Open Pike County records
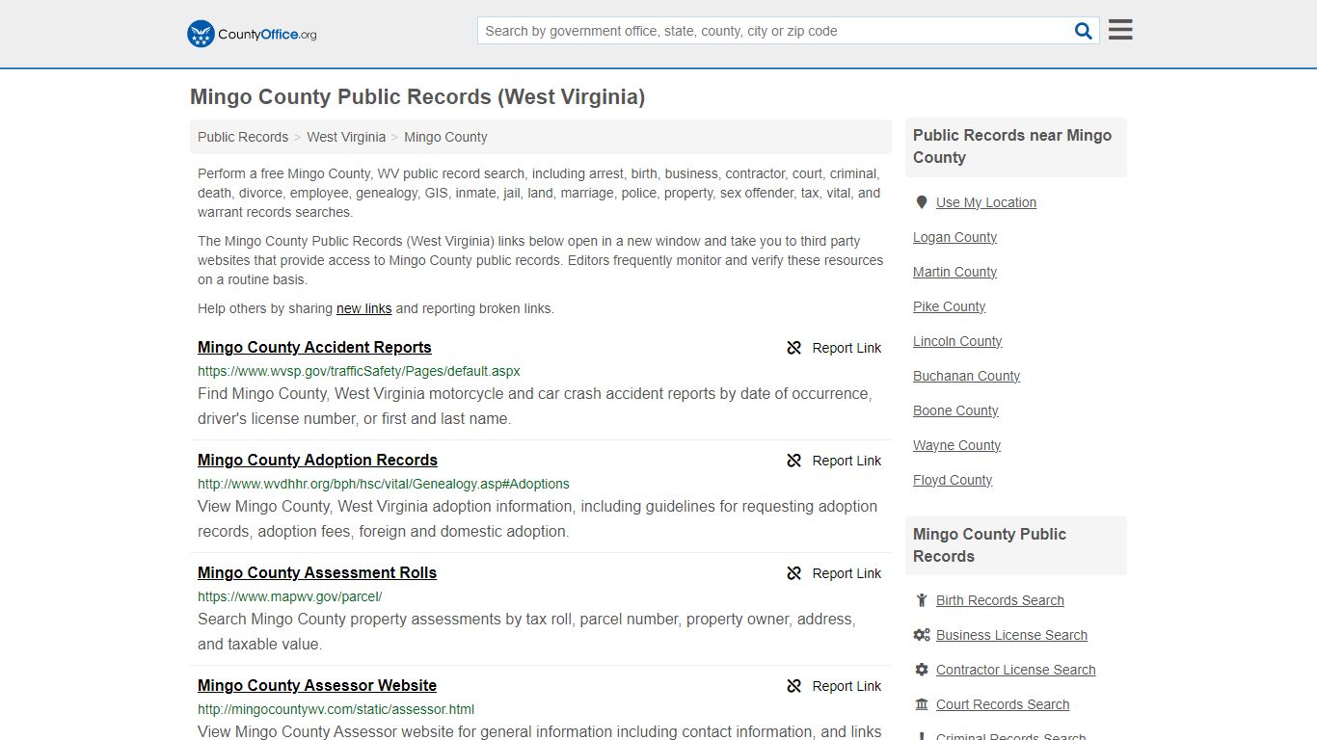Screen dimensions: 1317x740 tap(949, 306)
